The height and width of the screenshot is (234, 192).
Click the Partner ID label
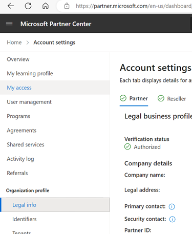[138, 230]
